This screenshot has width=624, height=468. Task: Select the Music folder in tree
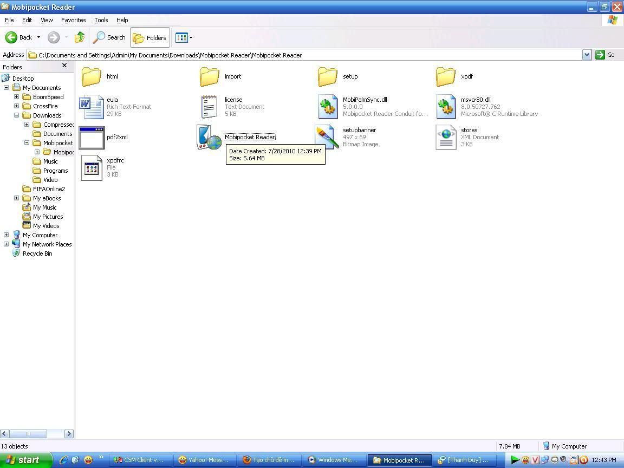50,161
